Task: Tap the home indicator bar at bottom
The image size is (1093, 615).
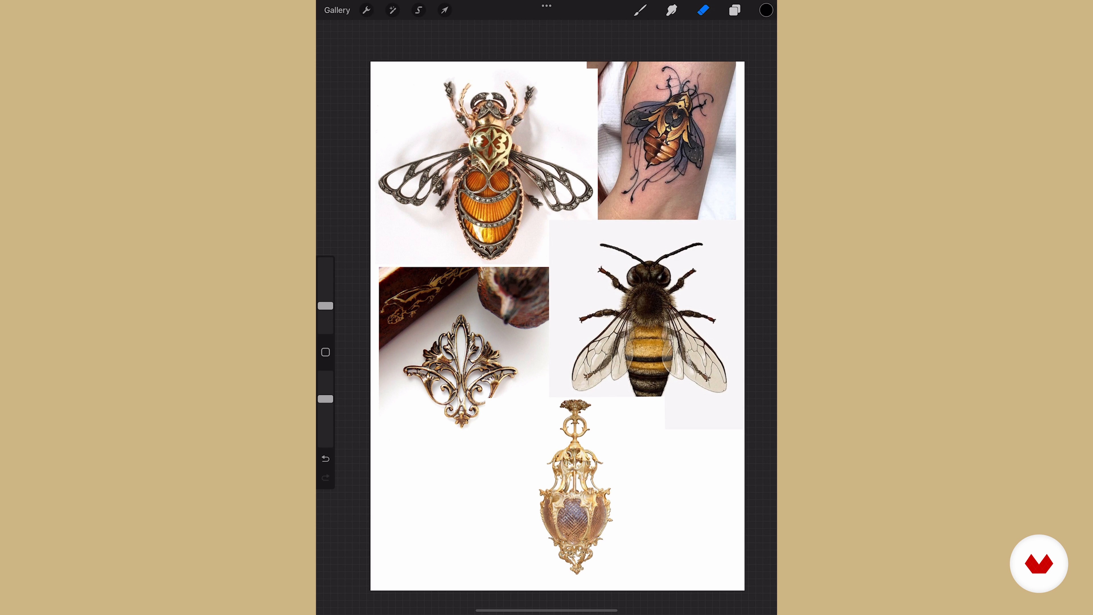Action: click(x=546, y=610)
